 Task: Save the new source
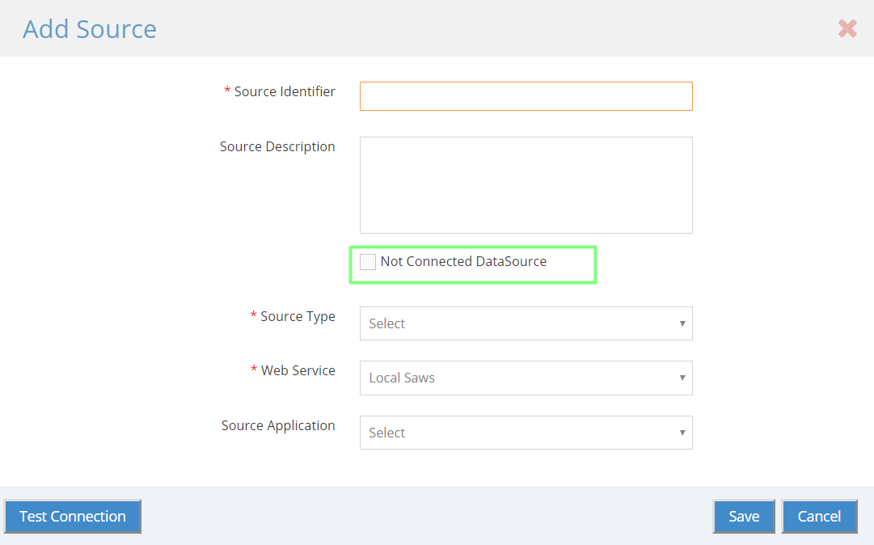point(744,517)
